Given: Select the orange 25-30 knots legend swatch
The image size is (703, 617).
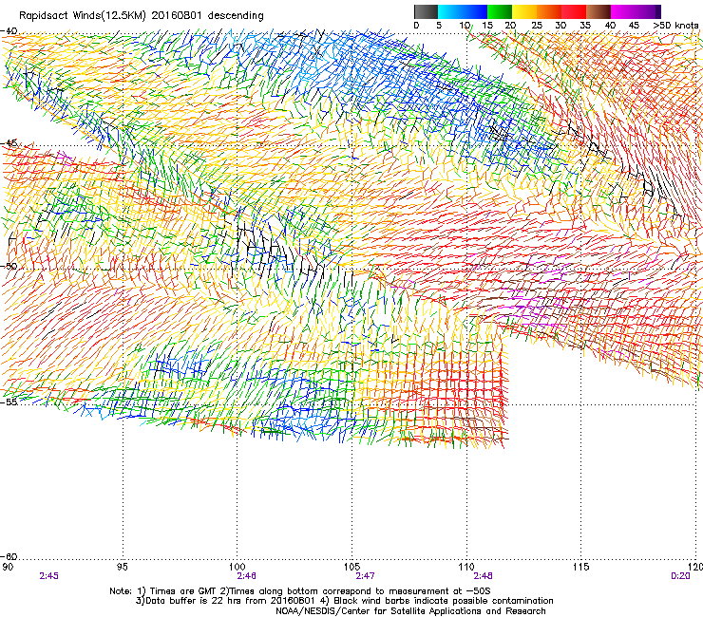Looking at the screenshot, I should [x=549, y=11].
